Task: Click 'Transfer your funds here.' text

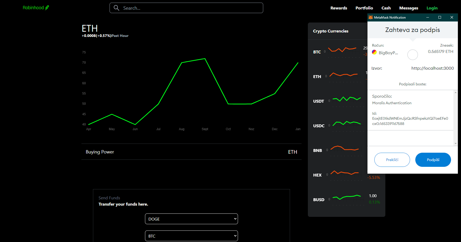Action: pyautogui.click(x=123, y=204)
